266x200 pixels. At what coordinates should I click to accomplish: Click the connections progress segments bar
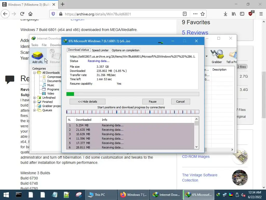click(133, 112)
